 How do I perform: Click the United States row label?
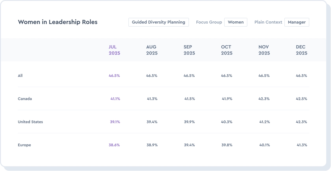coord(30,122)
